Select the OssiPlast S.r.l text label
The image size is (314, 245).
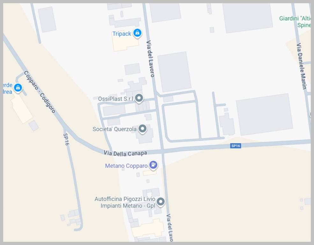click(x=115, y=99)
